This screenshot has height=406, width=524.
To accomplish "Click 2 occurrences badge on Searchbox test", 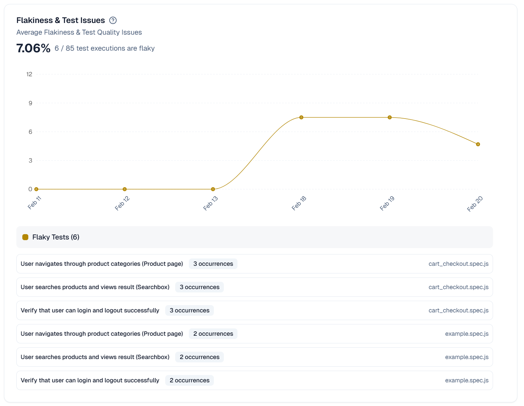I will click(x=199, y=357).
